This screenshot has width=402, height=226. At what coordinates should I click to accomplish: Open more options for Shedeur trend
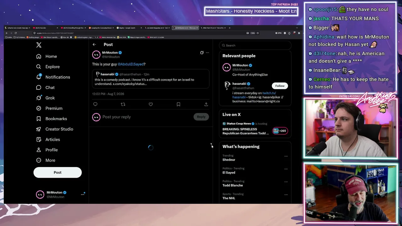pyautogui.click(x=286, y=156)
